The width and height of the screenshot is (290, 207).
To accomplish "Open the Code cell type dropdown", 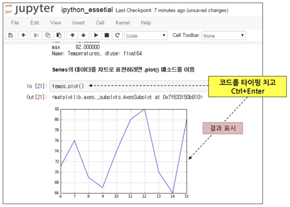I will (146, 35).
